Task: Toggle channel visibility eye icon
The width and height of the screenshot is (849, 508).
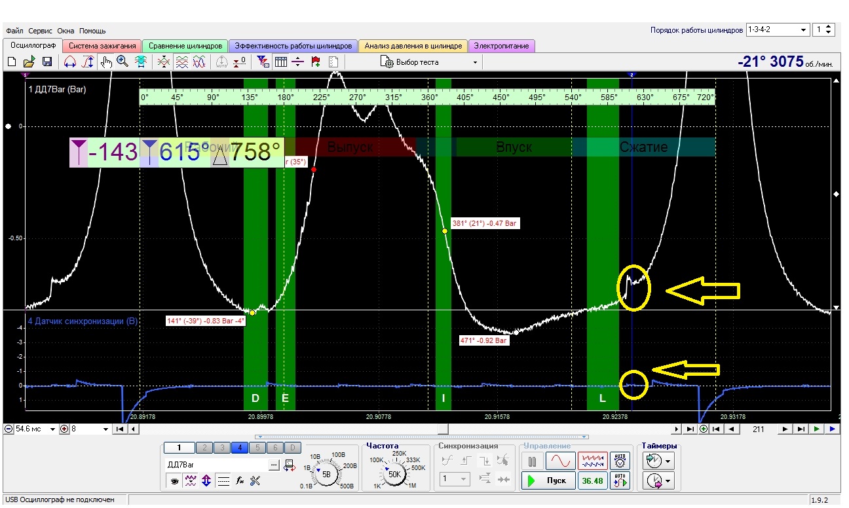Action: [x=175, y=481]
